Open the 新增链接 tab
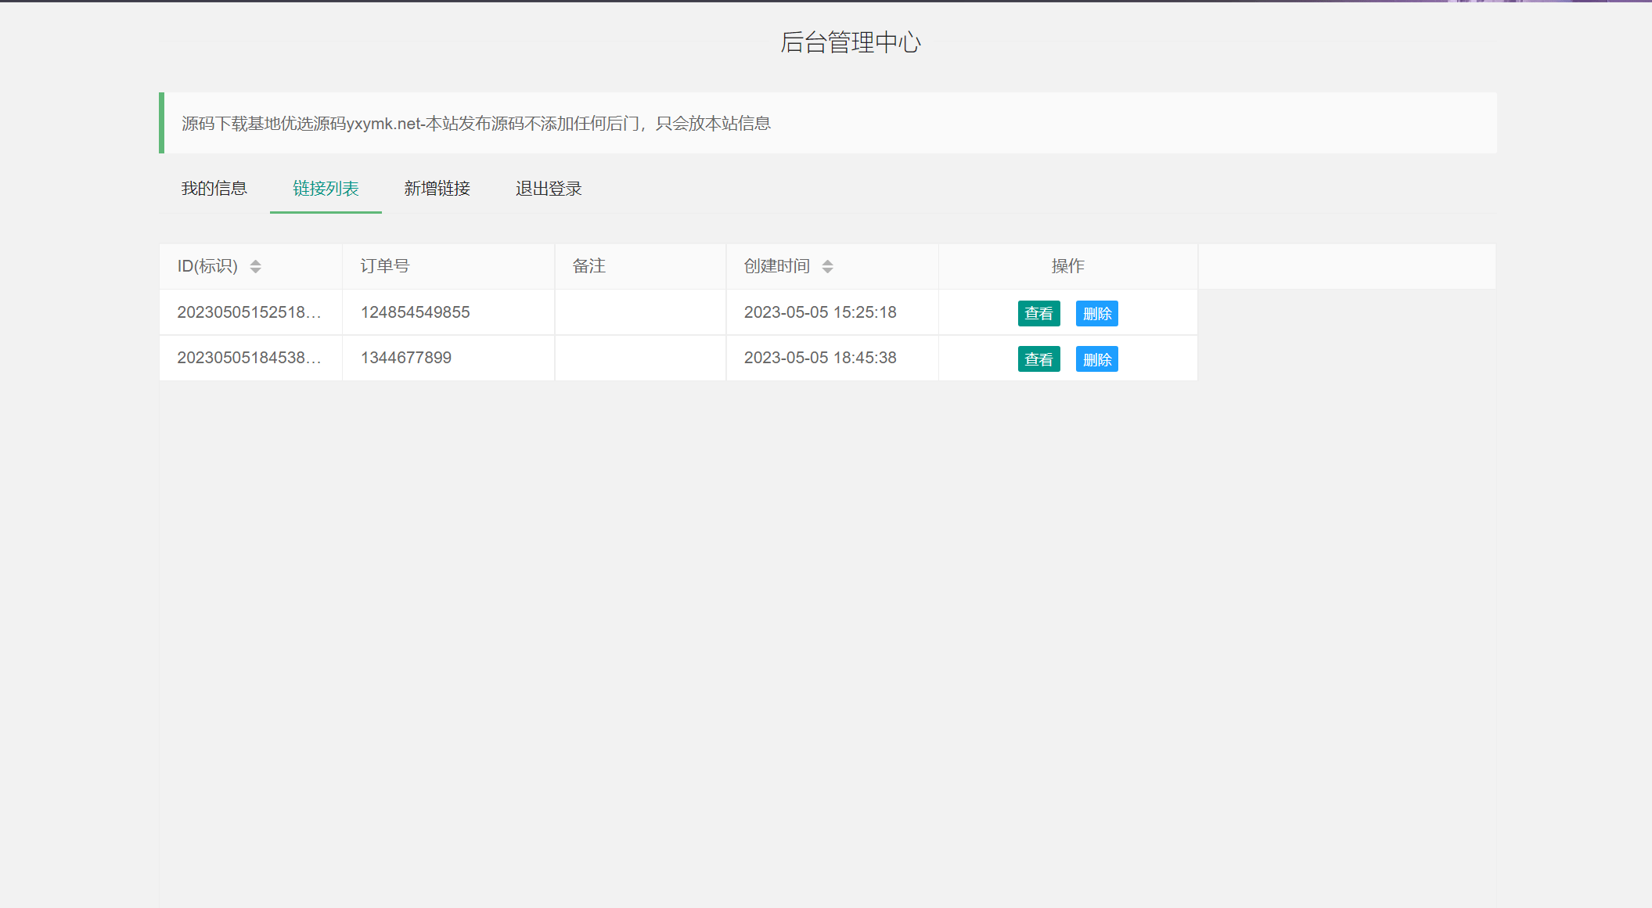 point(437,189)
